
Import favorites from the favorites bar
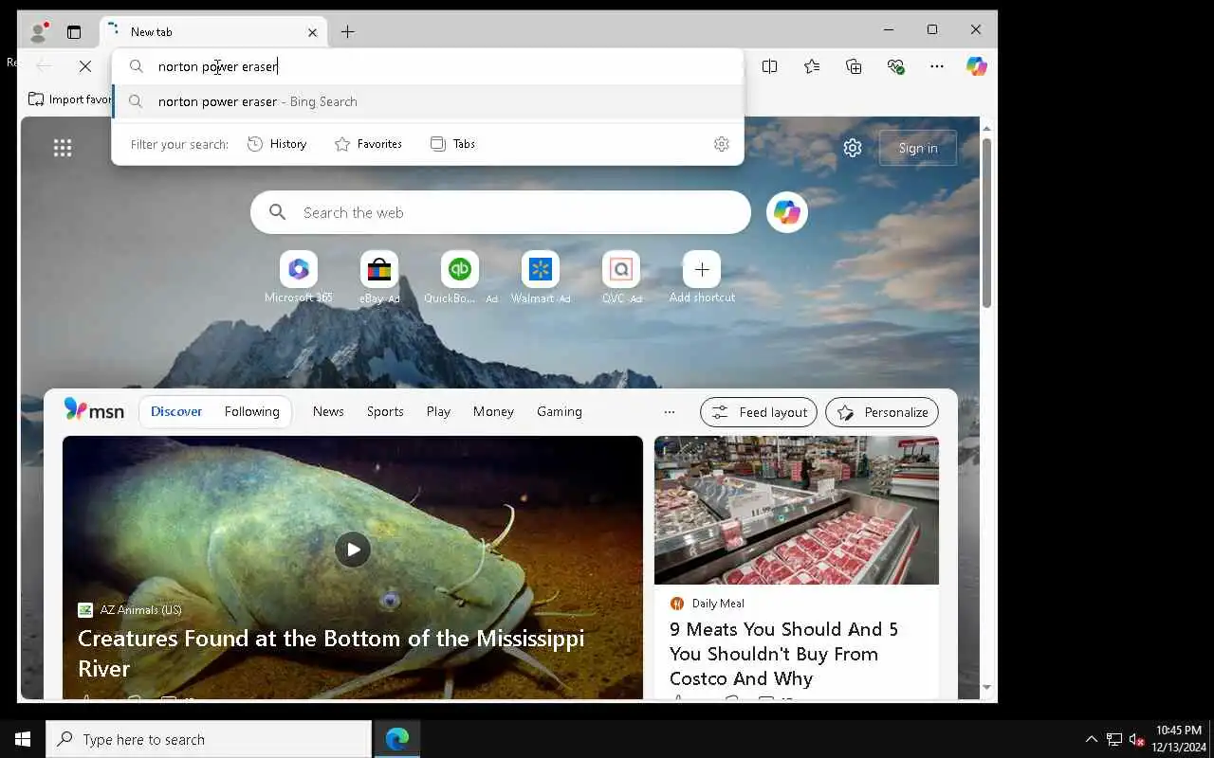(x=70, y=99)
